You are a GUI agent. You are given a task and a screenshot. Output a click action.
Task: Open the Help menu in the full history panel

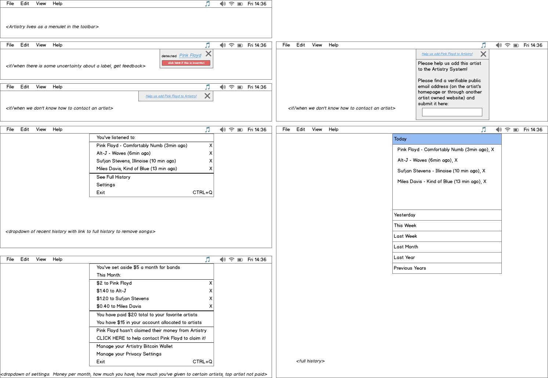[334, 130]
